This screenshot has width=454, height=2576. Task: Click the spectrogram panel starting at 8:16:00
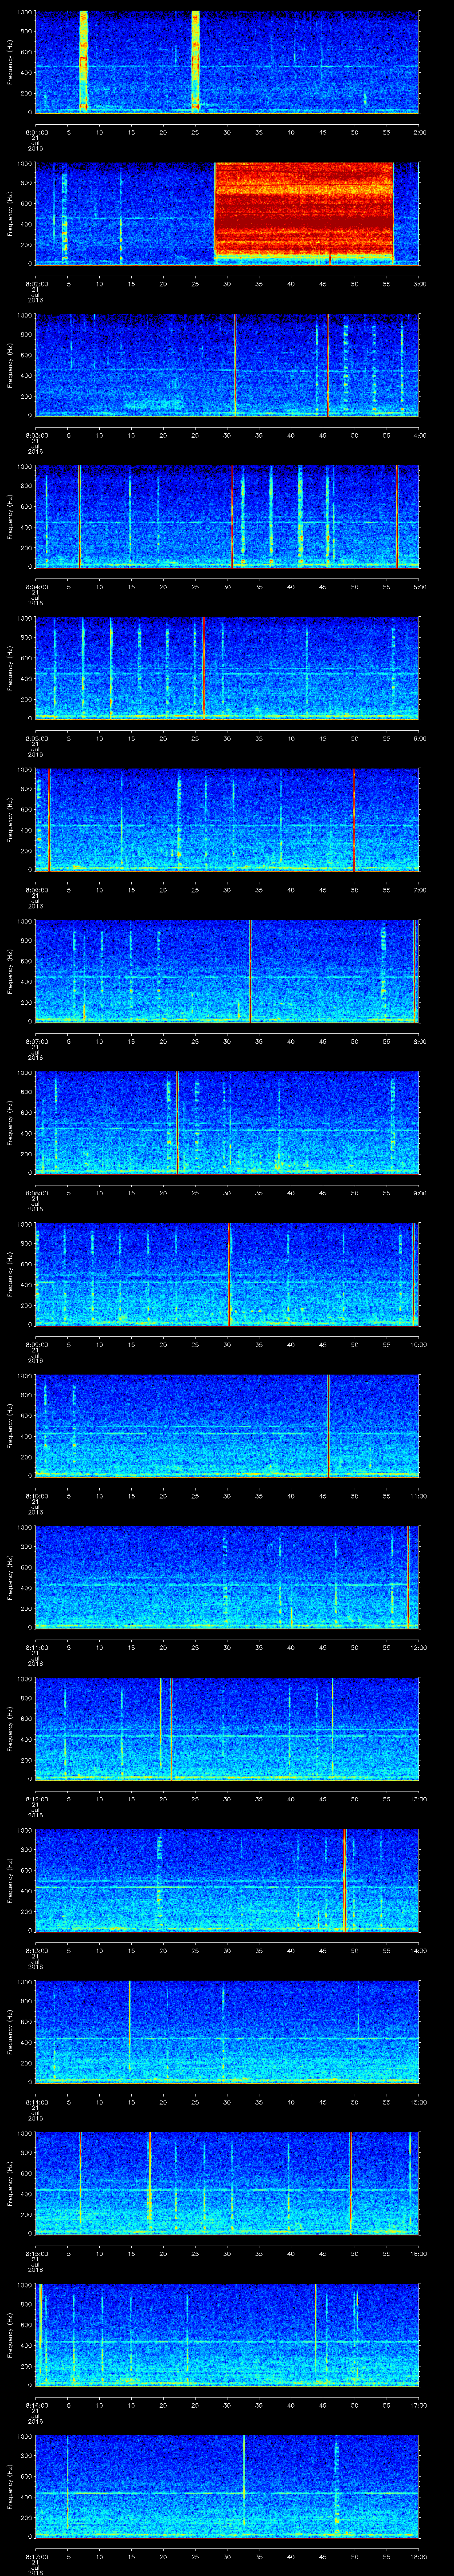pyautogui.click(x=227, y=2334)
